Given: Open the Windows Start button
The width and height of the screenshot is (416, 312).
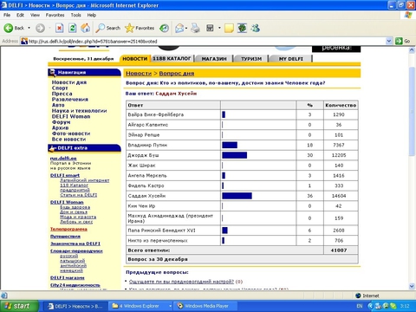Looking at the screenshot, I should [x=19, y=306].
